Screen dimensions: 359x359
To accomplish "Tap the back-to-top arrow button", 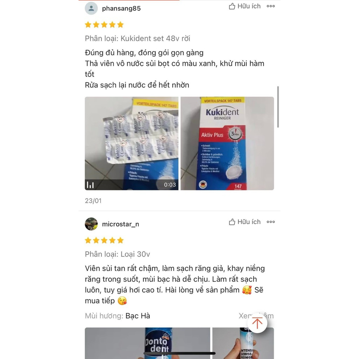I will coord(257,323).
